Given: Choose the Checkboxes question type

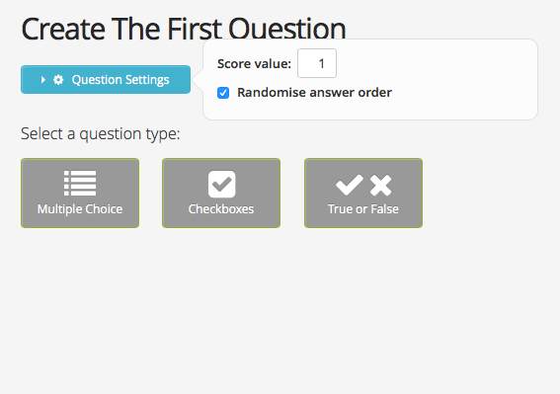Looking at the screenshot, I should tap(221, 193).
